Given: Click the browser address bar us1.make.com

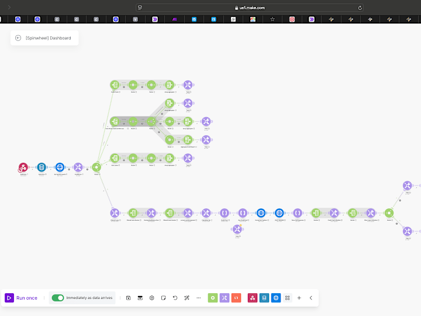Looking at the screenshot, I should (x=250, y=8).
